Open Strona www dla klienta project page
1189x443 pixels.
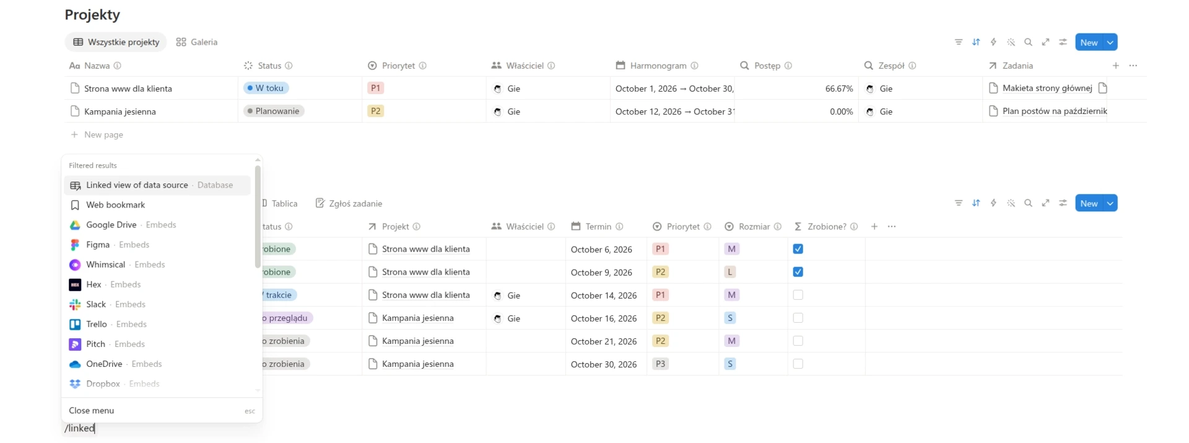[128, 89]
